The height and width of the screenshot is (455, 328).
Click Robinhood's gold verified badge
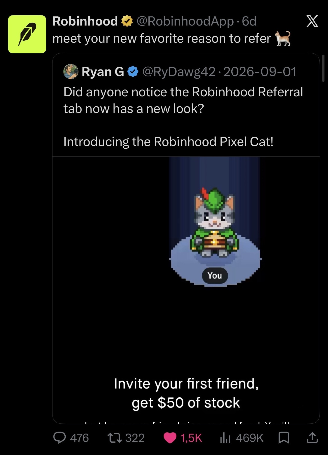127,21
